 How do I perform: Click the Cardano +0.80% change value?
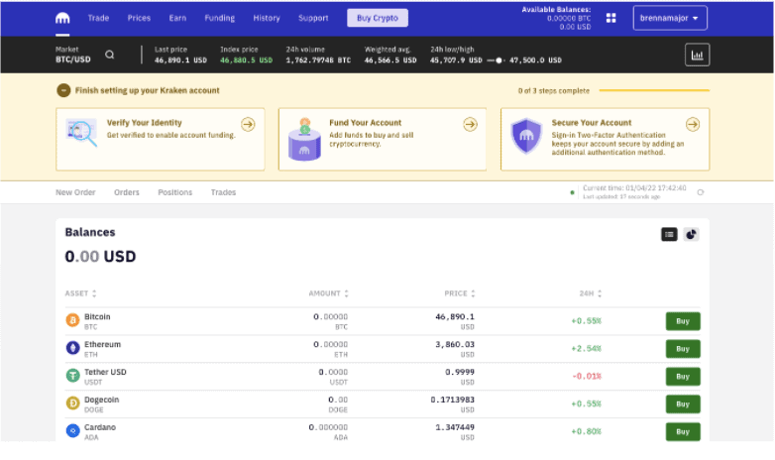click(x=587, y=432)
